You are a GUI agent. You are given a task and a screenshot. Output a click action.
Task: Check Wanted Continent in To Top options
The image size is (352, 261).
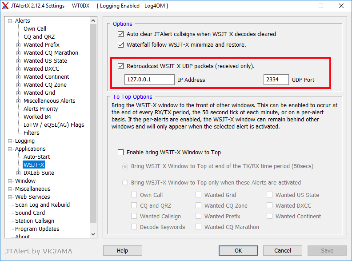[270, 216]
